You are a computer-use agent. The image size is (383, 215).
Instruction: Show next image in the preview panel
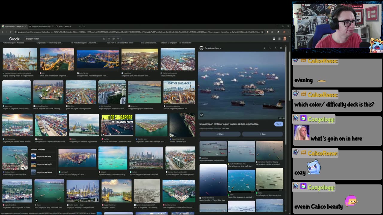tap(270, 48)
